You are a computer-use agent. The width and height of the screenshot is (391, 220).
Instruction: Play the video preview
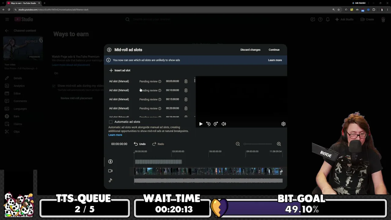201,124
